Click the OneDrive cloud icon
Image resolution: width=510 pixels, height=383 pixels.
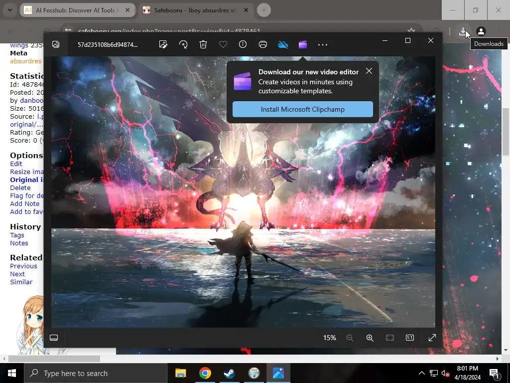[x=283, y=44]
